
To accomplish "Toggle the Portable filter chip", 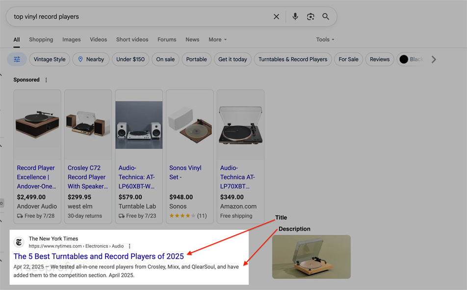I will click(x=196, y=59).
